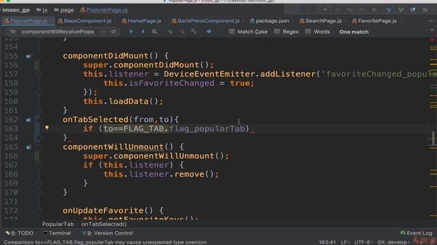
Task: Click override gutter icon on line 165
Action: [28, 147]
